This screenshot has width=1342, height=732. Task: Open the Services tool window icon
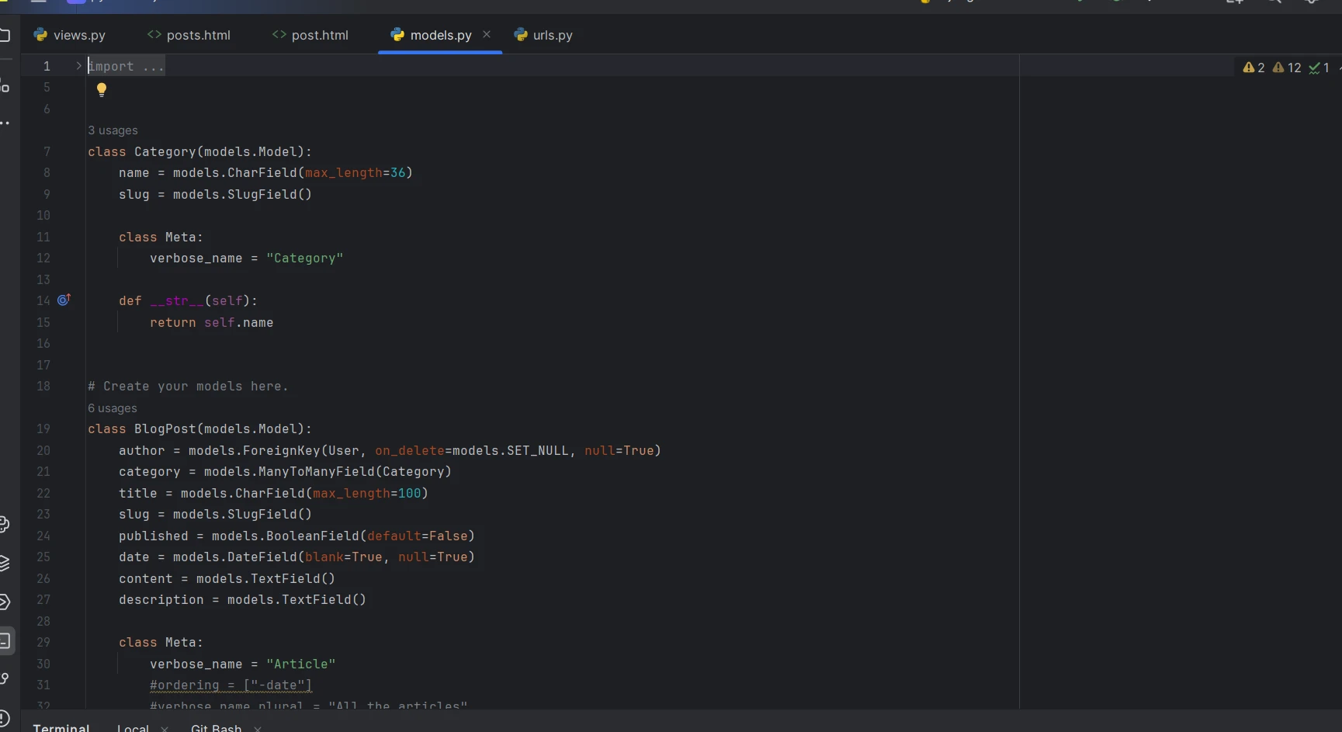pyautogui.click(x=5, y=602)
